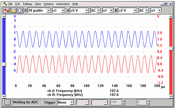Open the Settings menu
Viewport: 175px width, 108px height.
pyautogui.click(x=27, y=4)
